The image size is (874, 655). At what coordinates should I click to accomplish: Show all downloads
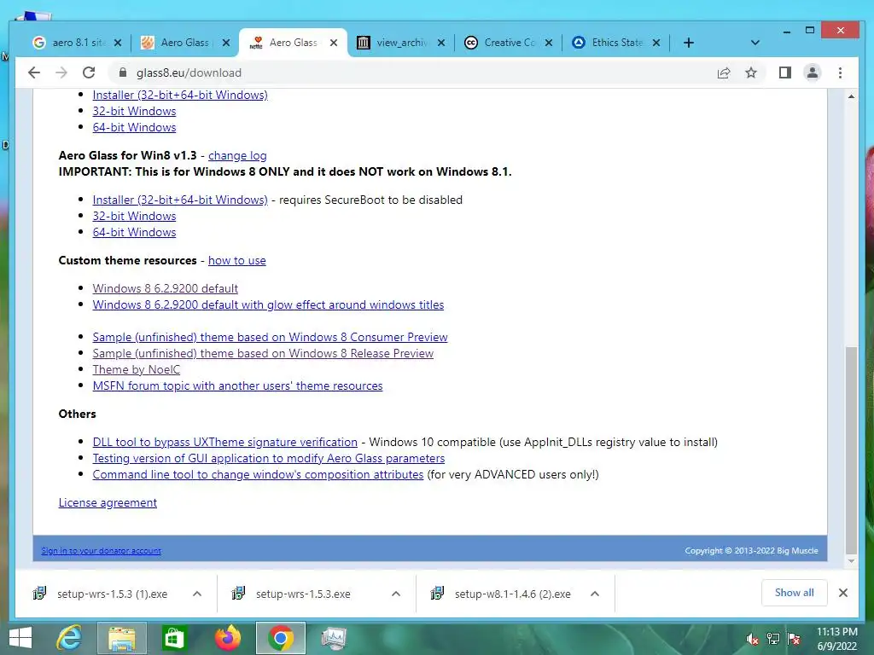coord(794,593)
